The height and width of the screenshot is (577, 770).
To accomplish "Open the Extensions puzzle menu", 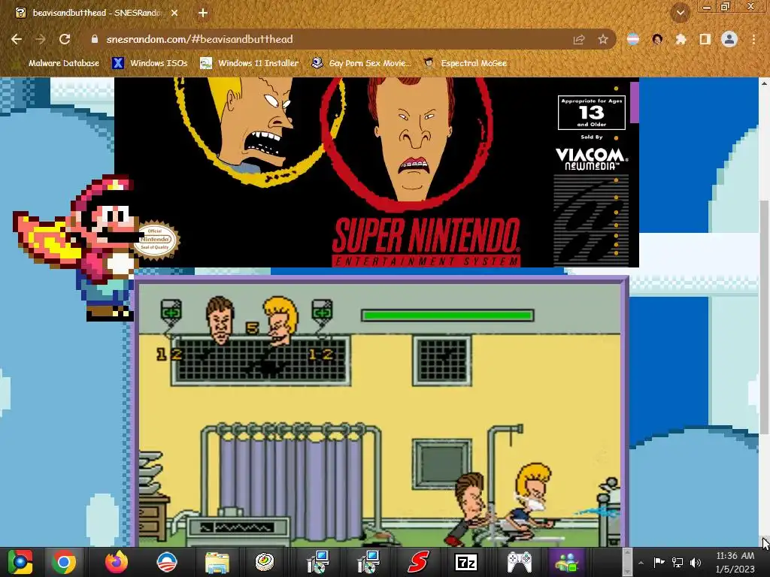I will (x=681, y=39).
